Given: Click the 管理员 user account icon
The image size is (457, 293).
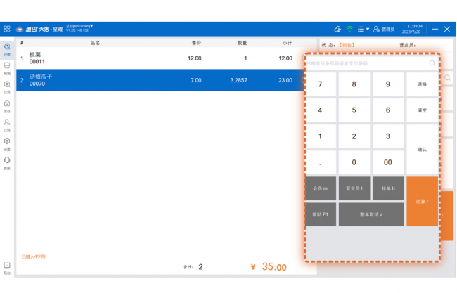Looking at the screenshot, I should tap(376, 29).
